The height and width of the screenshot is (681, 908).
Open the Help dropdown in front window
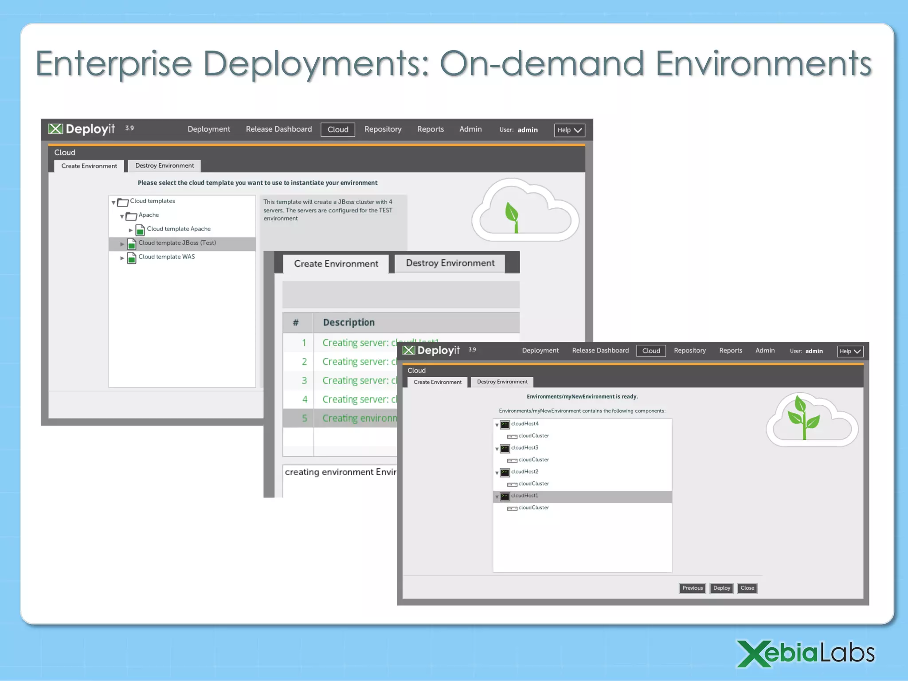tap(850, 351)
